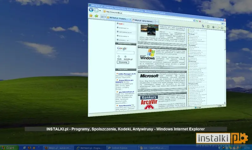Open the INFORMACJE menu link
Screen dimensions: 252x150
click(124, 32)
